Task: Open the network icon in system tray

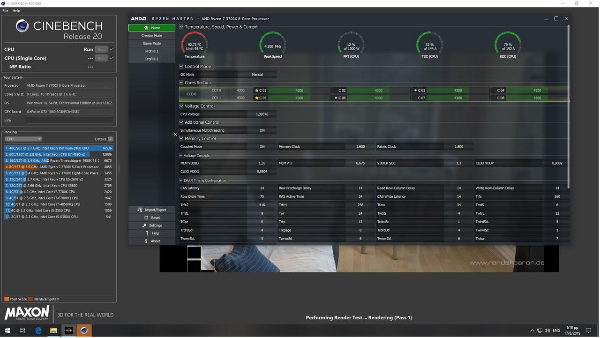Action: click(540, 330)
